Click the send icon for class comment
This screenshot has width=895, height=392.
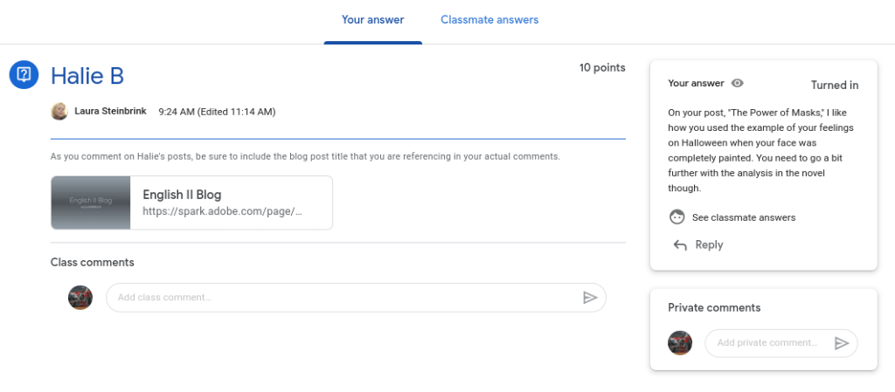click(x=590, y=298)
